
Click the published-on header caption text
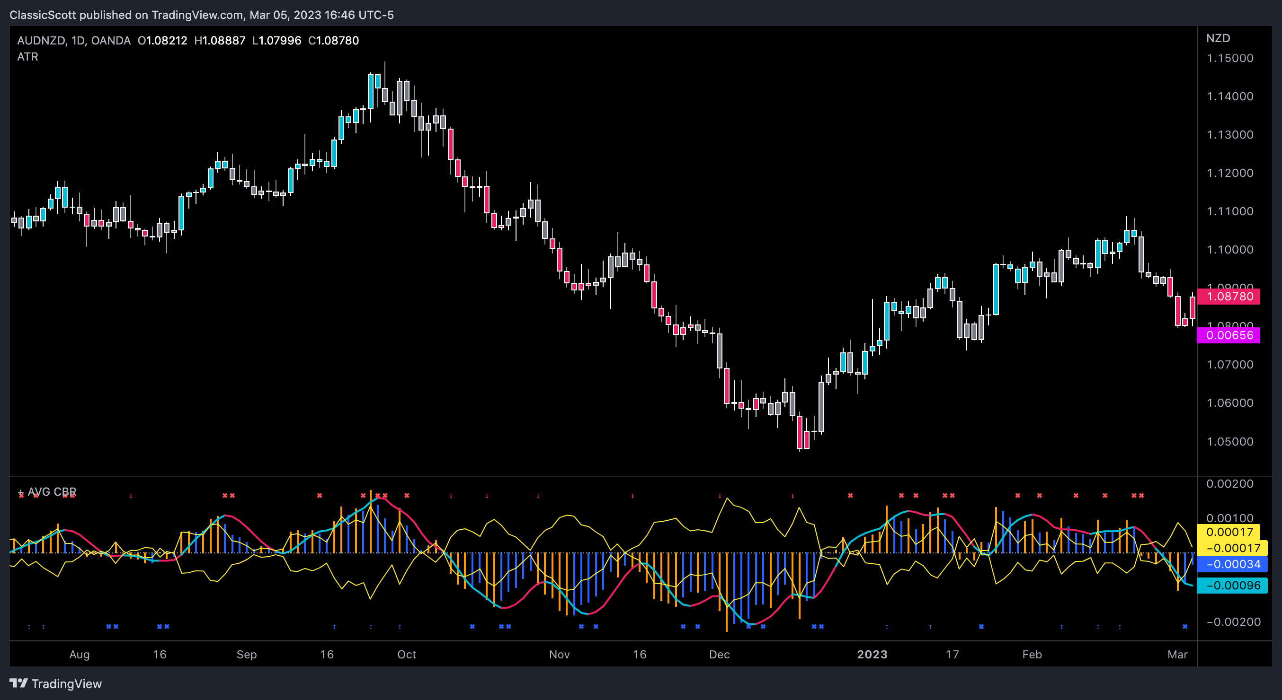(202, 15)
